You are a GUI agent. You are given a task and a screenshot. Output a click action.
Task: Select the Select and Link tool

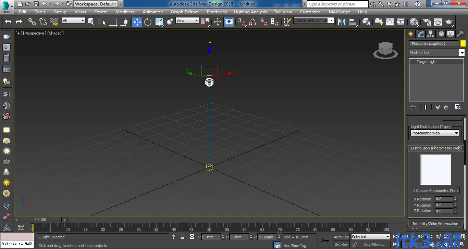pyautogui.click(x=32, y=22)
